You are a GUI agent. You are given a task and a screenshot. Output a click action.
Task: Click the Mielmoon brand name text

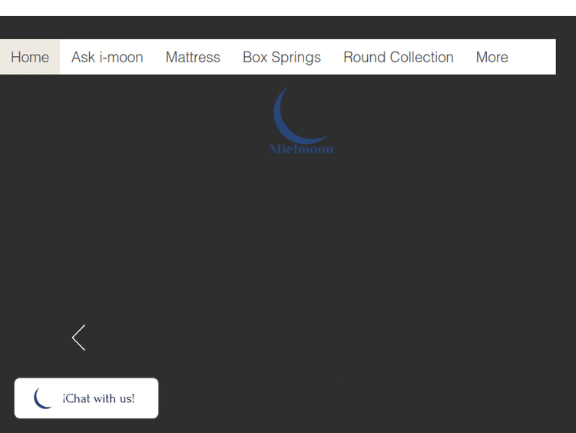tap(302, 149)
